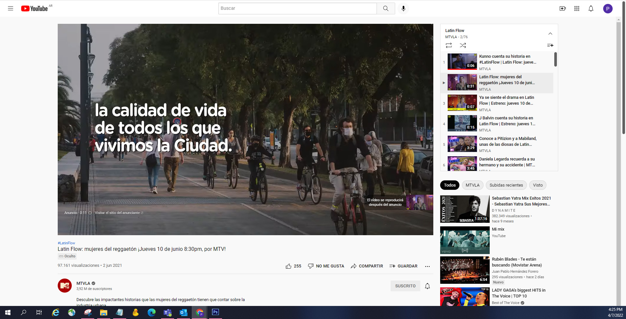Open the create video icon
The height and width of the screenshot is (319, 626).
click(x=562, y=8)
